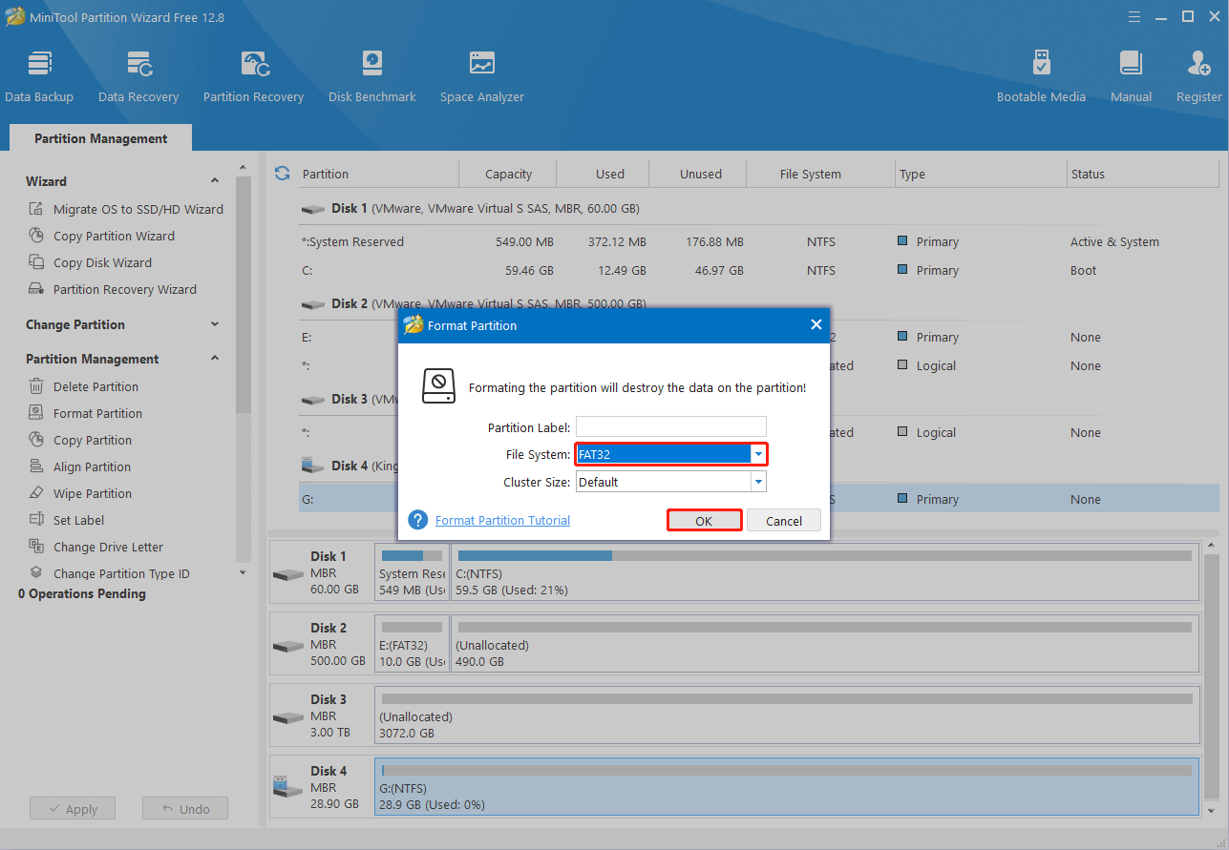Select the Disk 1 header row in list
The height and width of the screenshot is (850, 1229).
click(758, 208)
